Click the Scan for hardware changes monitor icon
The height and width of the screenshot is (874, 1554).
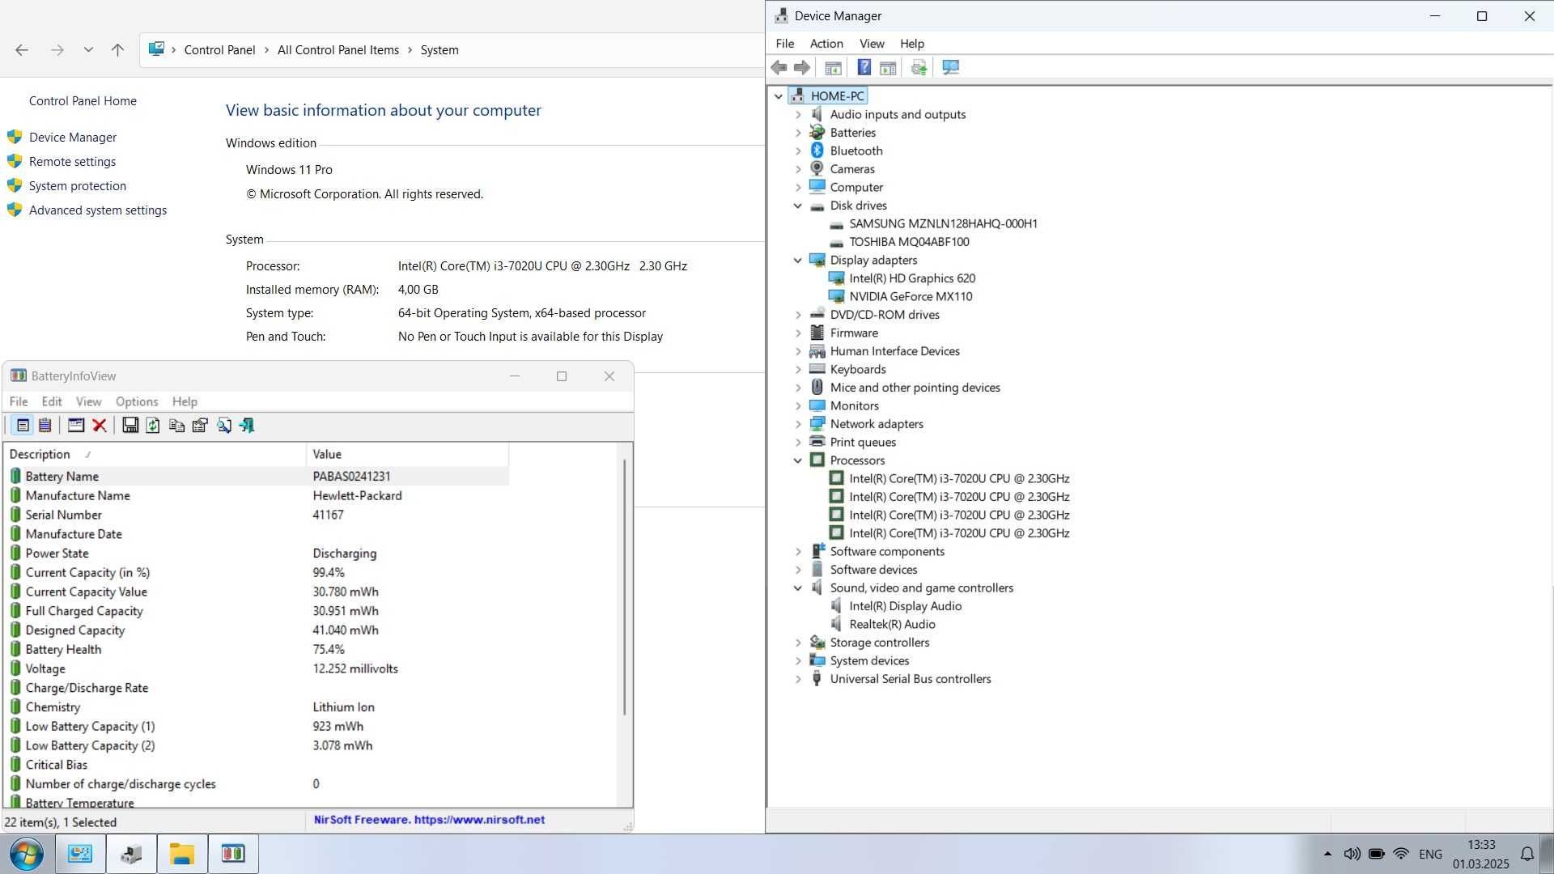click(950, 68)
